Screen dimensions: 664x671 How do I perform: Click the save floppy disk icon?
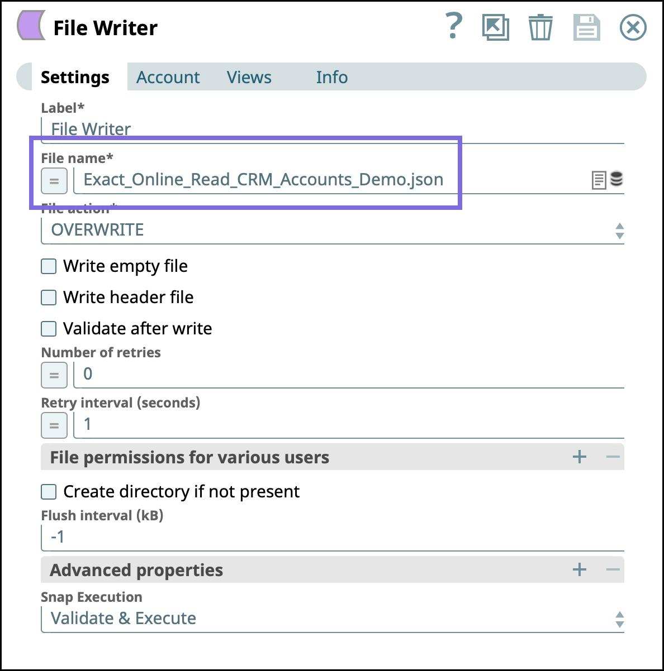click(x=586, y=27)
